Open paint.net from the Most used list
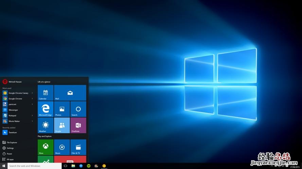This screenshot has width=302, height=169. 18,104
